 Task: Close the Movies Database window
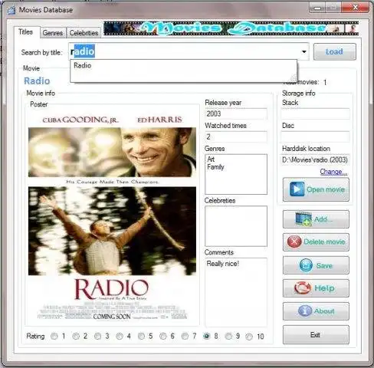click(x=356, y=7)
